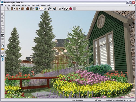
Task: Click the Fill Window icon in left toolbar
Action: 2,35
